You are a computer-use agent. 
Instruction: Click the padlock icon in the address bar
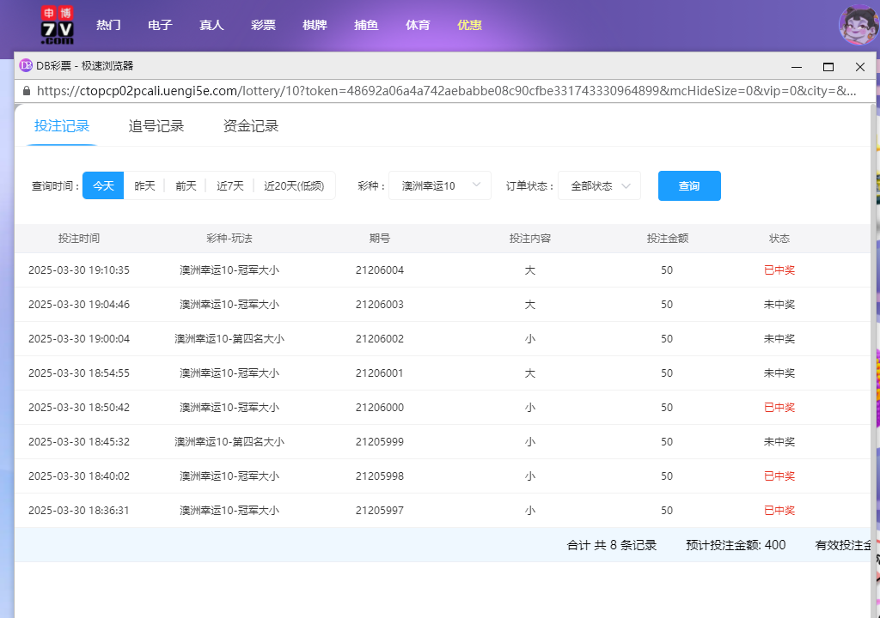click(28, 89)
